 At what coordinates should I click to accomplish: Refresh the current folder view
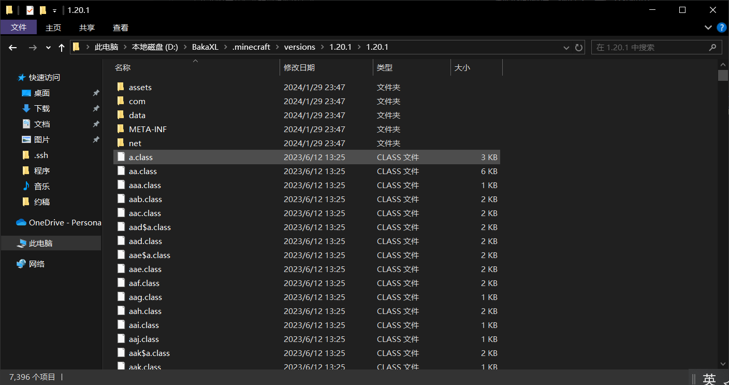tap(579, 47)
